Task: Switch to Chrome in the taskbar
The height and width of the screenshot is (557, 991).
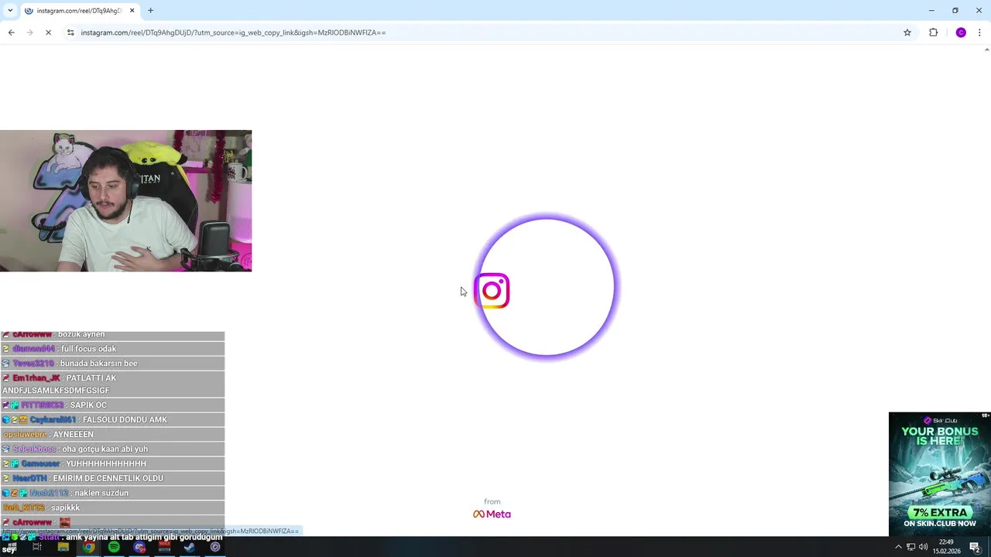Action: click(x=89, y=547)
